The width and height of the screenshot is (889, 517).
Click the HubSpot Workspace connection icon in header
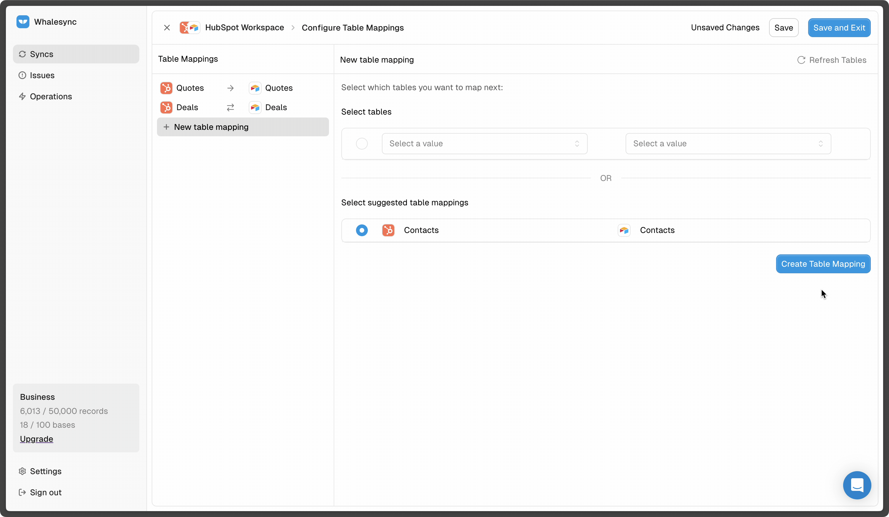click(190, 28)
